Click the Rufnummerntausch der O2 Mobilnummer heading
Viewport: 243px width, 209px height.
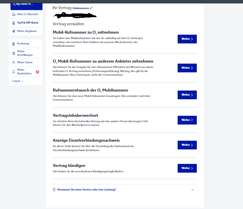(x=91, y=90)
